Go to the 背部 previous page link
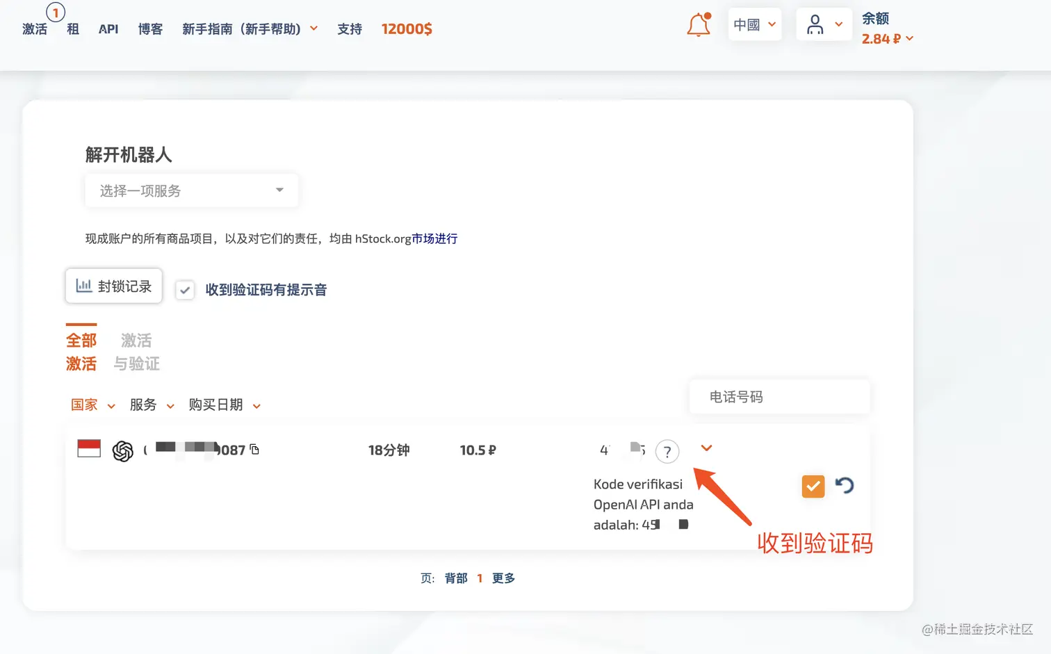1051x654 pixels. click(x=456, y=578)
